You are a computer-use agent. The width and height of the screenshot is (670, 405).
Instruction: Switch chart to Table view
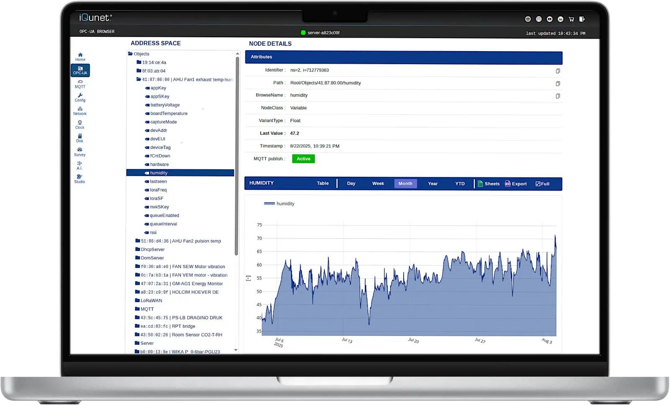(x=322, y=183)
